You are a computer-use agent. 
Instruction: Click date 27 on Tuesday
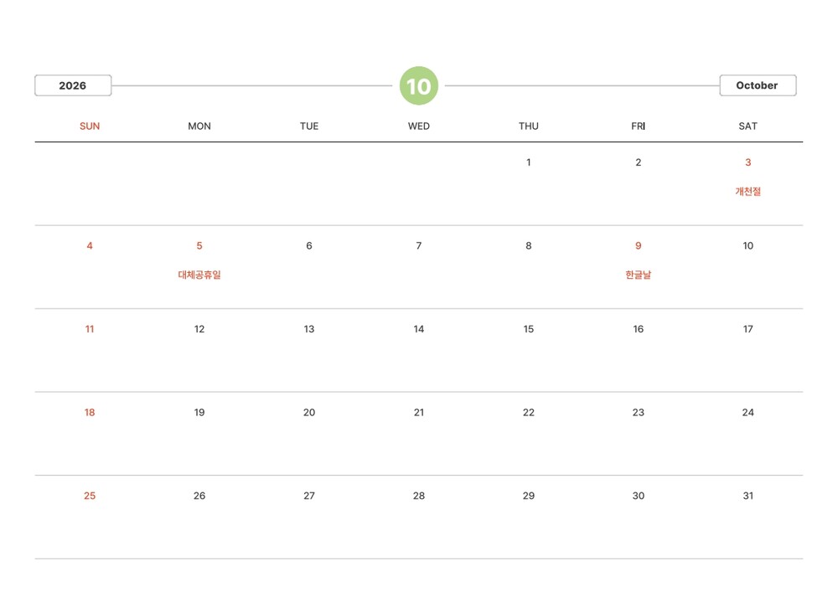click(x=309, y=496)
